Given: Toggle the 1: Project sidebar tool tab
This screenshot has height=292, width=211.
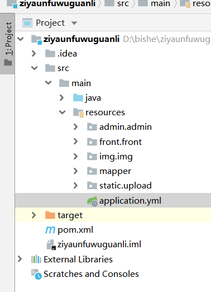Looking at the screenshot, I should click(x=7, y=44).
